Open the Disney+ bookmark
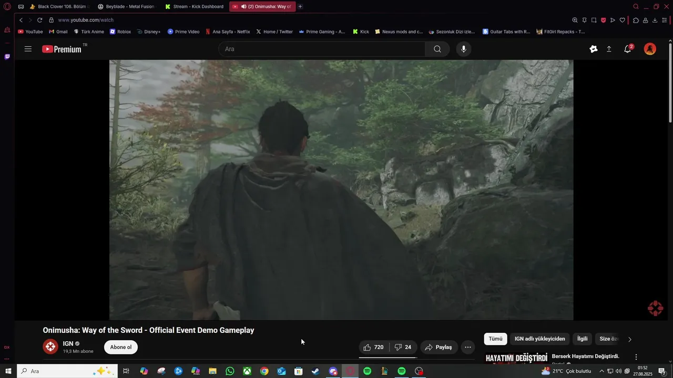 coord(148,31)
